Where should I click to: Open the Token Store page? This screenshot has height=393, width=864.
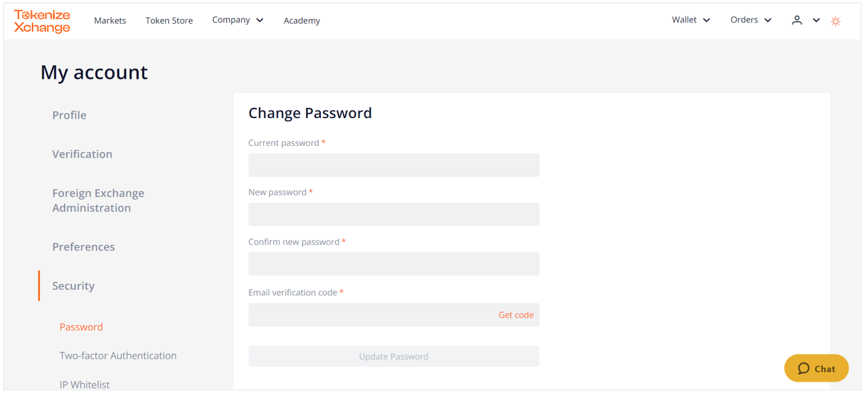coord(169,21)
